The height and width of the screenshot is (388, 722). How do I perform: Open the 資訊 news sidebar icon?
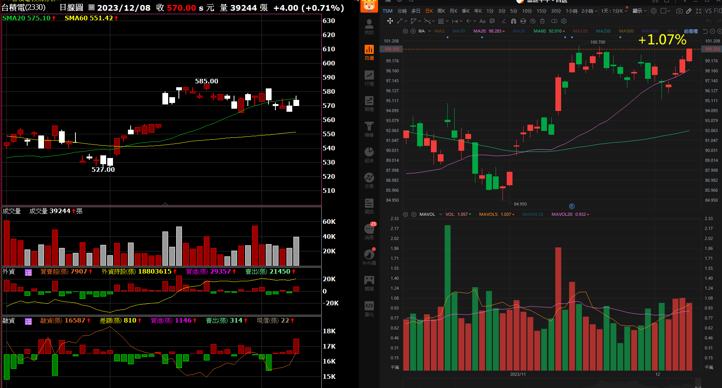point(369,206)
